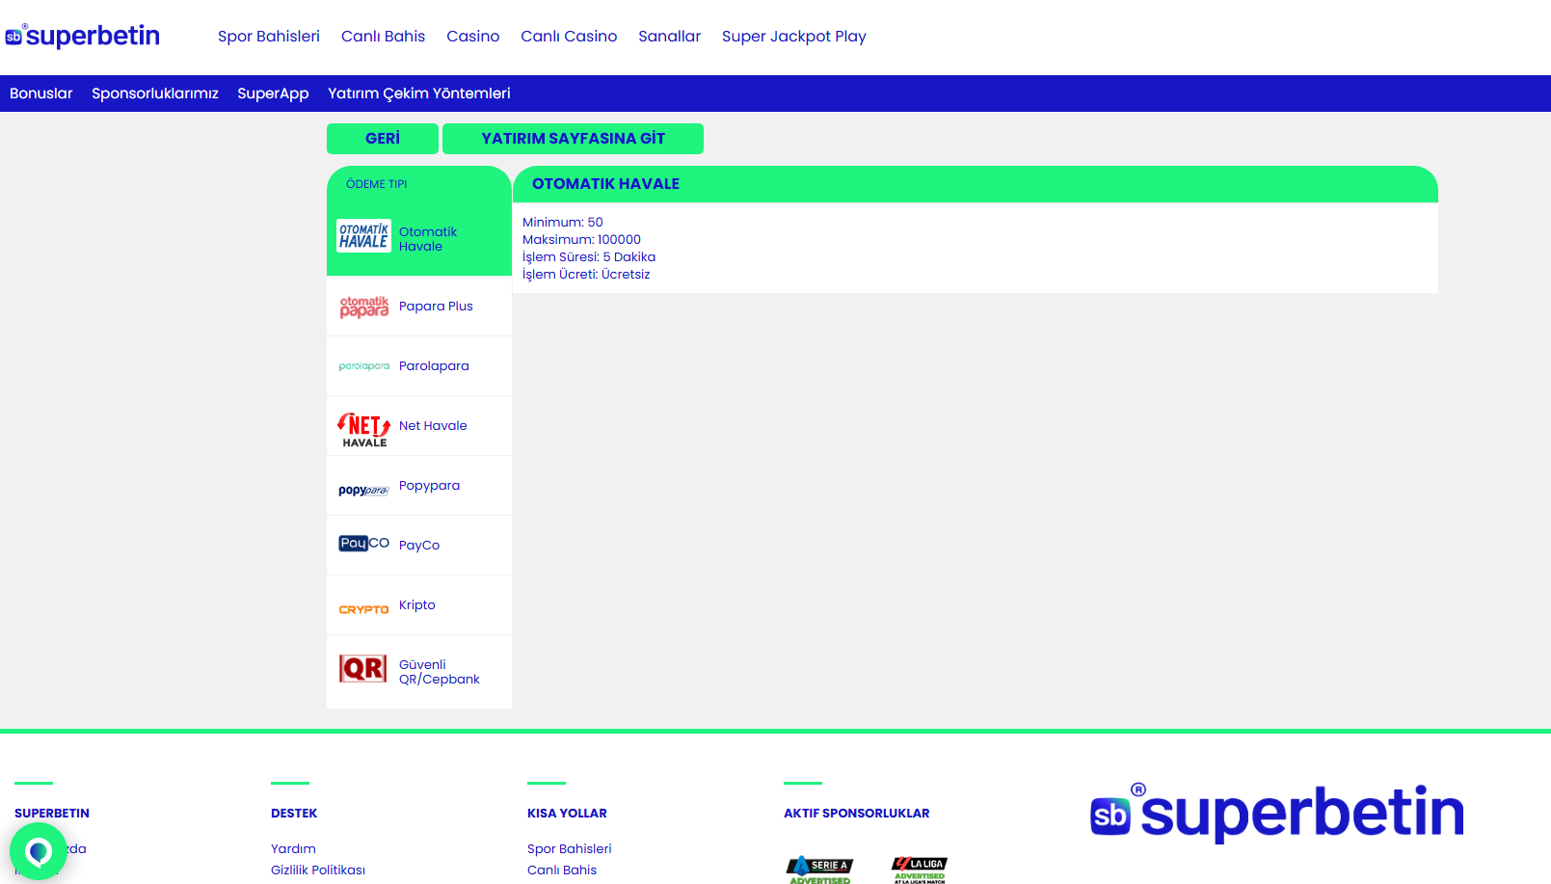This screenshot has width=1551, height=884.
Task: Click the La Liga sponsorship badge
Action: [x=920, y=869]
